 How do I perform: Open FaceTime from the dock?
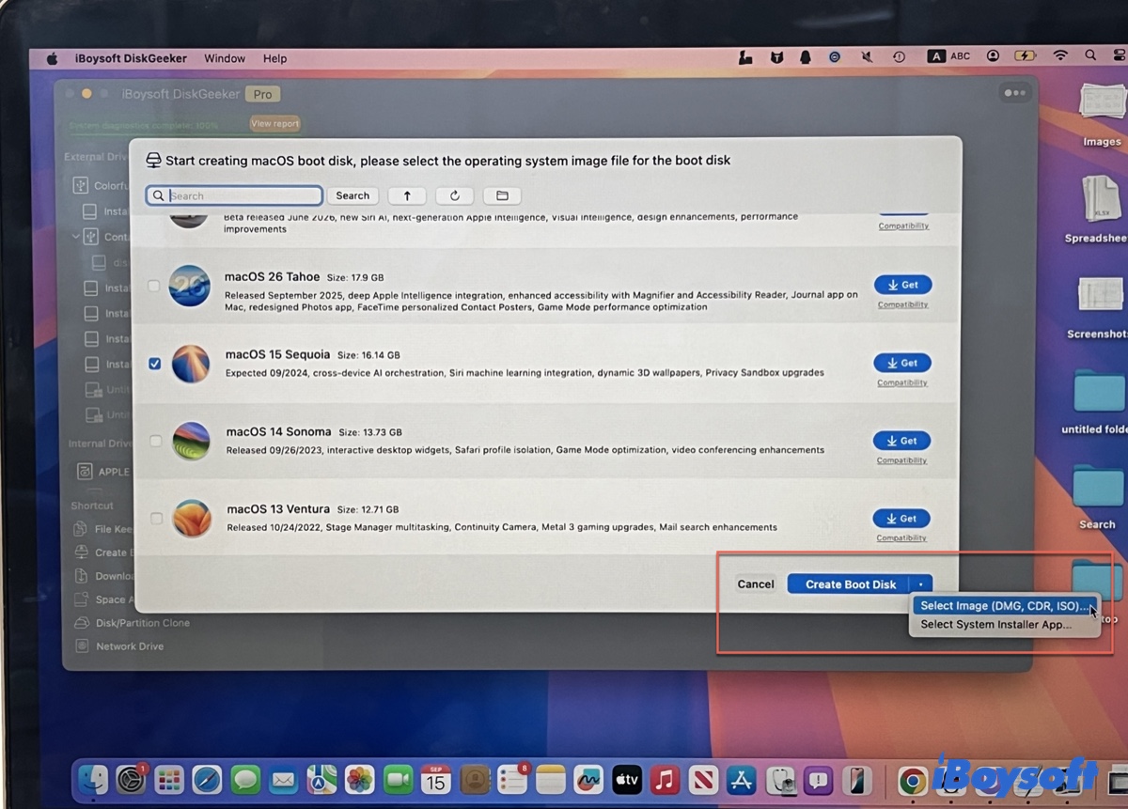[x=399, y=779]
